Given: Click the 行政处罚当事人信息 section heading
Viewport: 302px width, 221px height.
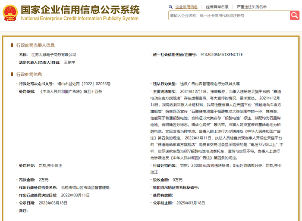Looking at the screenshot, I should (35, 45).
